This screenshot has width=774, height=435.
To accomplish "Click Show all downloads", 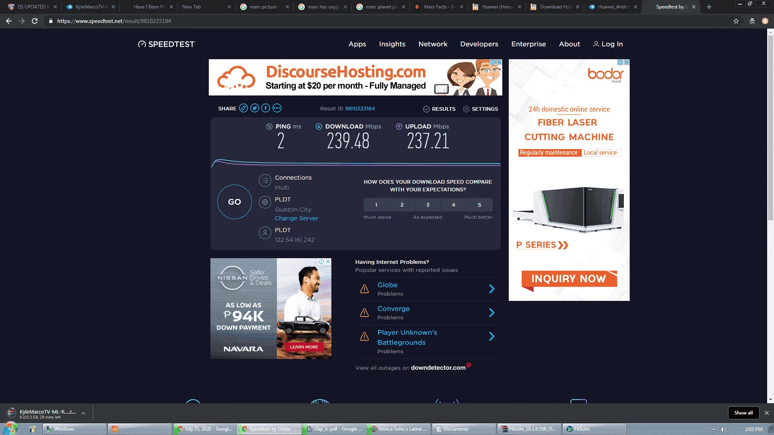I will point(743,413).
